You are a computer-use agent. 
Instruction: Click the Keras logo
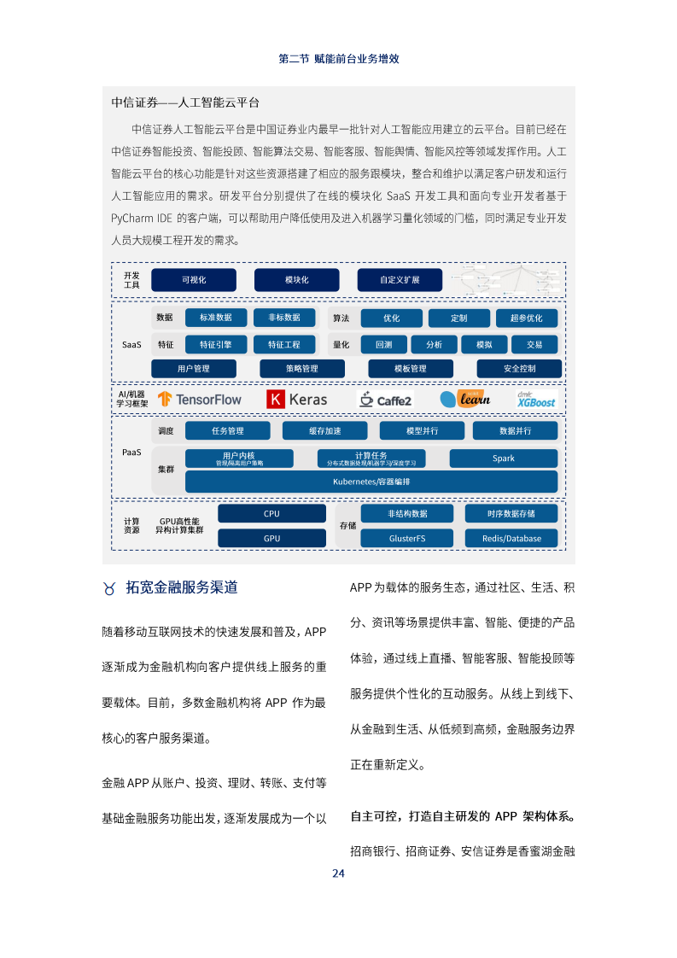click(296, 399)
